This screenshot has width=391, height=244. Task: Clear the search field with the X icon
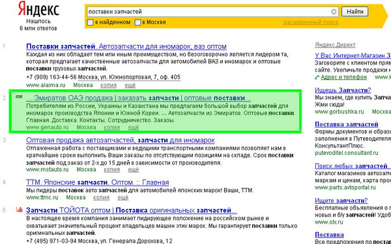(334, 12)
